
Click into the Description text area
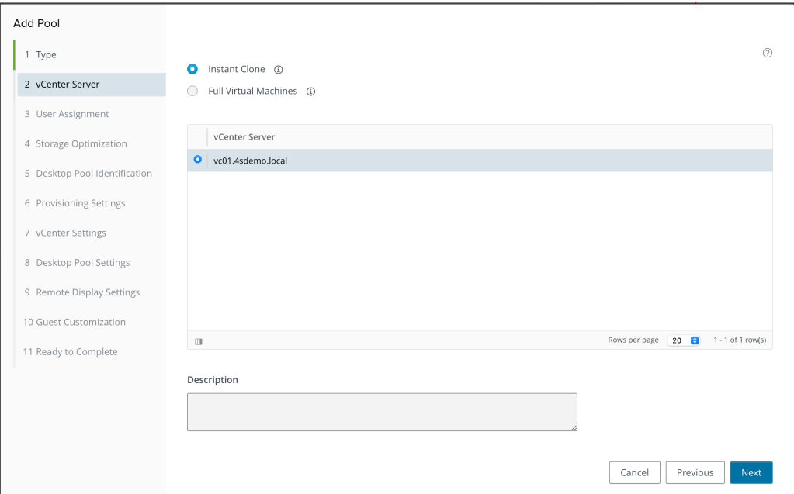tap(382, 412)
